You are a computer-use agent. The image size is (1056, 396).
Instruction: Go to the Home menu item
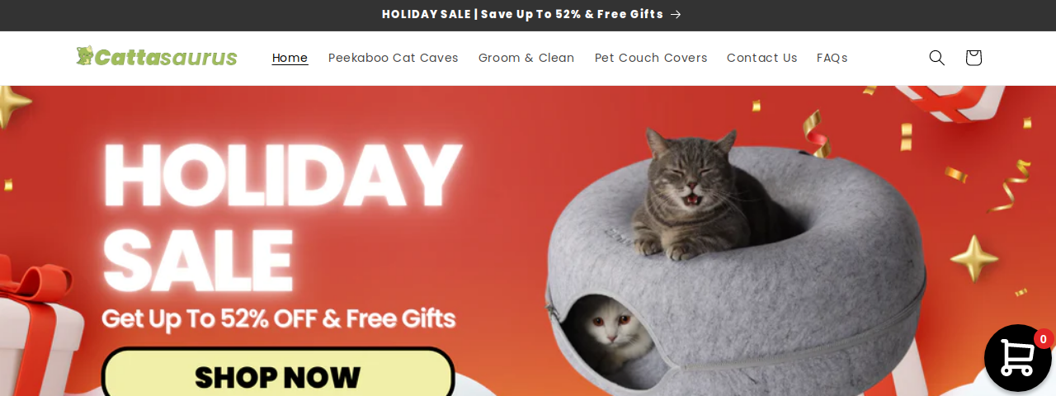click(x=290, y=58)
